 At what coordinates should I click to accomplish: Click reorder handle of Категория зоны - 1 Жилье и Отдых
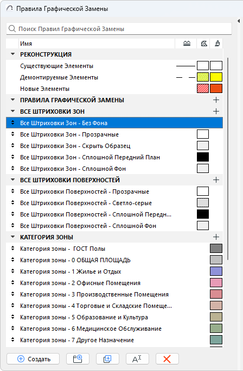click(12, 271)
